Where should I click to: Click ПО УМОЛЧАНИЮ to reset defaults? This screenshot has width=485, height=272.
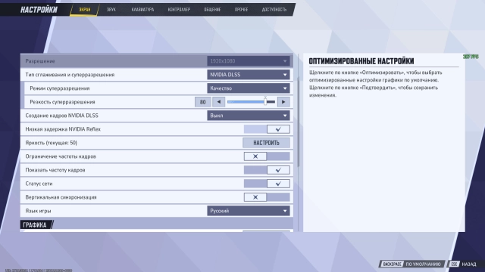[423, 264]
